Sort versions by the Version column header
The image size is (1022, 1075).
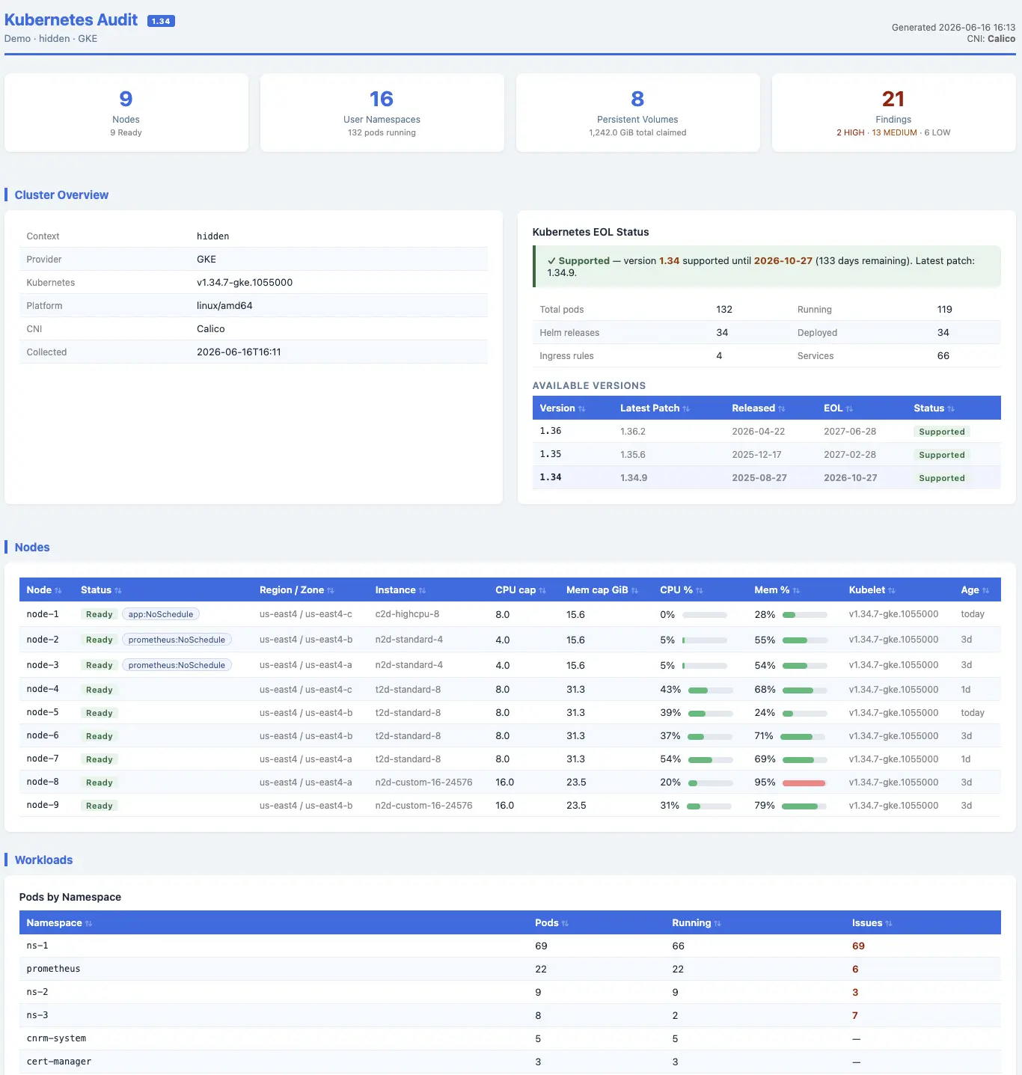563,408
